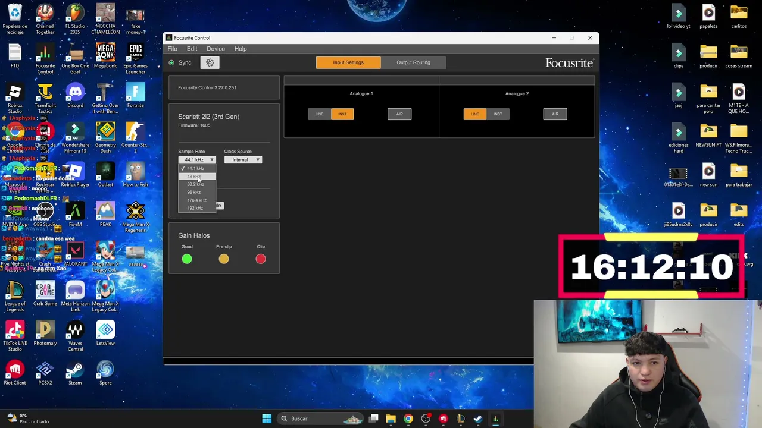Switch to the Input Settings tab

click(x=348, y=62)
